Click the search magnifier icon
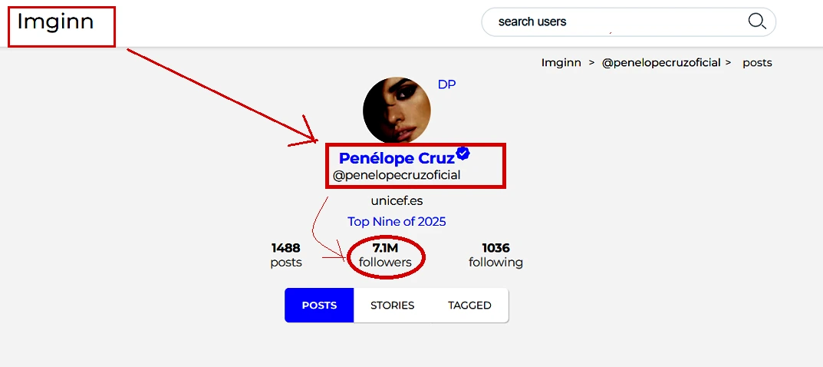The image size is (823, 367). (x=756, y=21)
